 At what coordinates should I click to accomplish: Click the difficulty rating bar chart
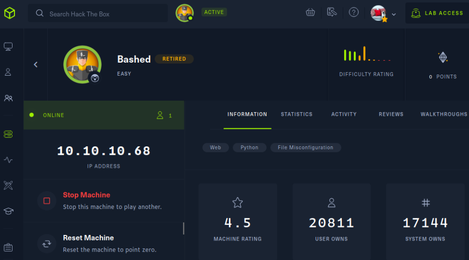pyautogui.click(x=367, y=54)
